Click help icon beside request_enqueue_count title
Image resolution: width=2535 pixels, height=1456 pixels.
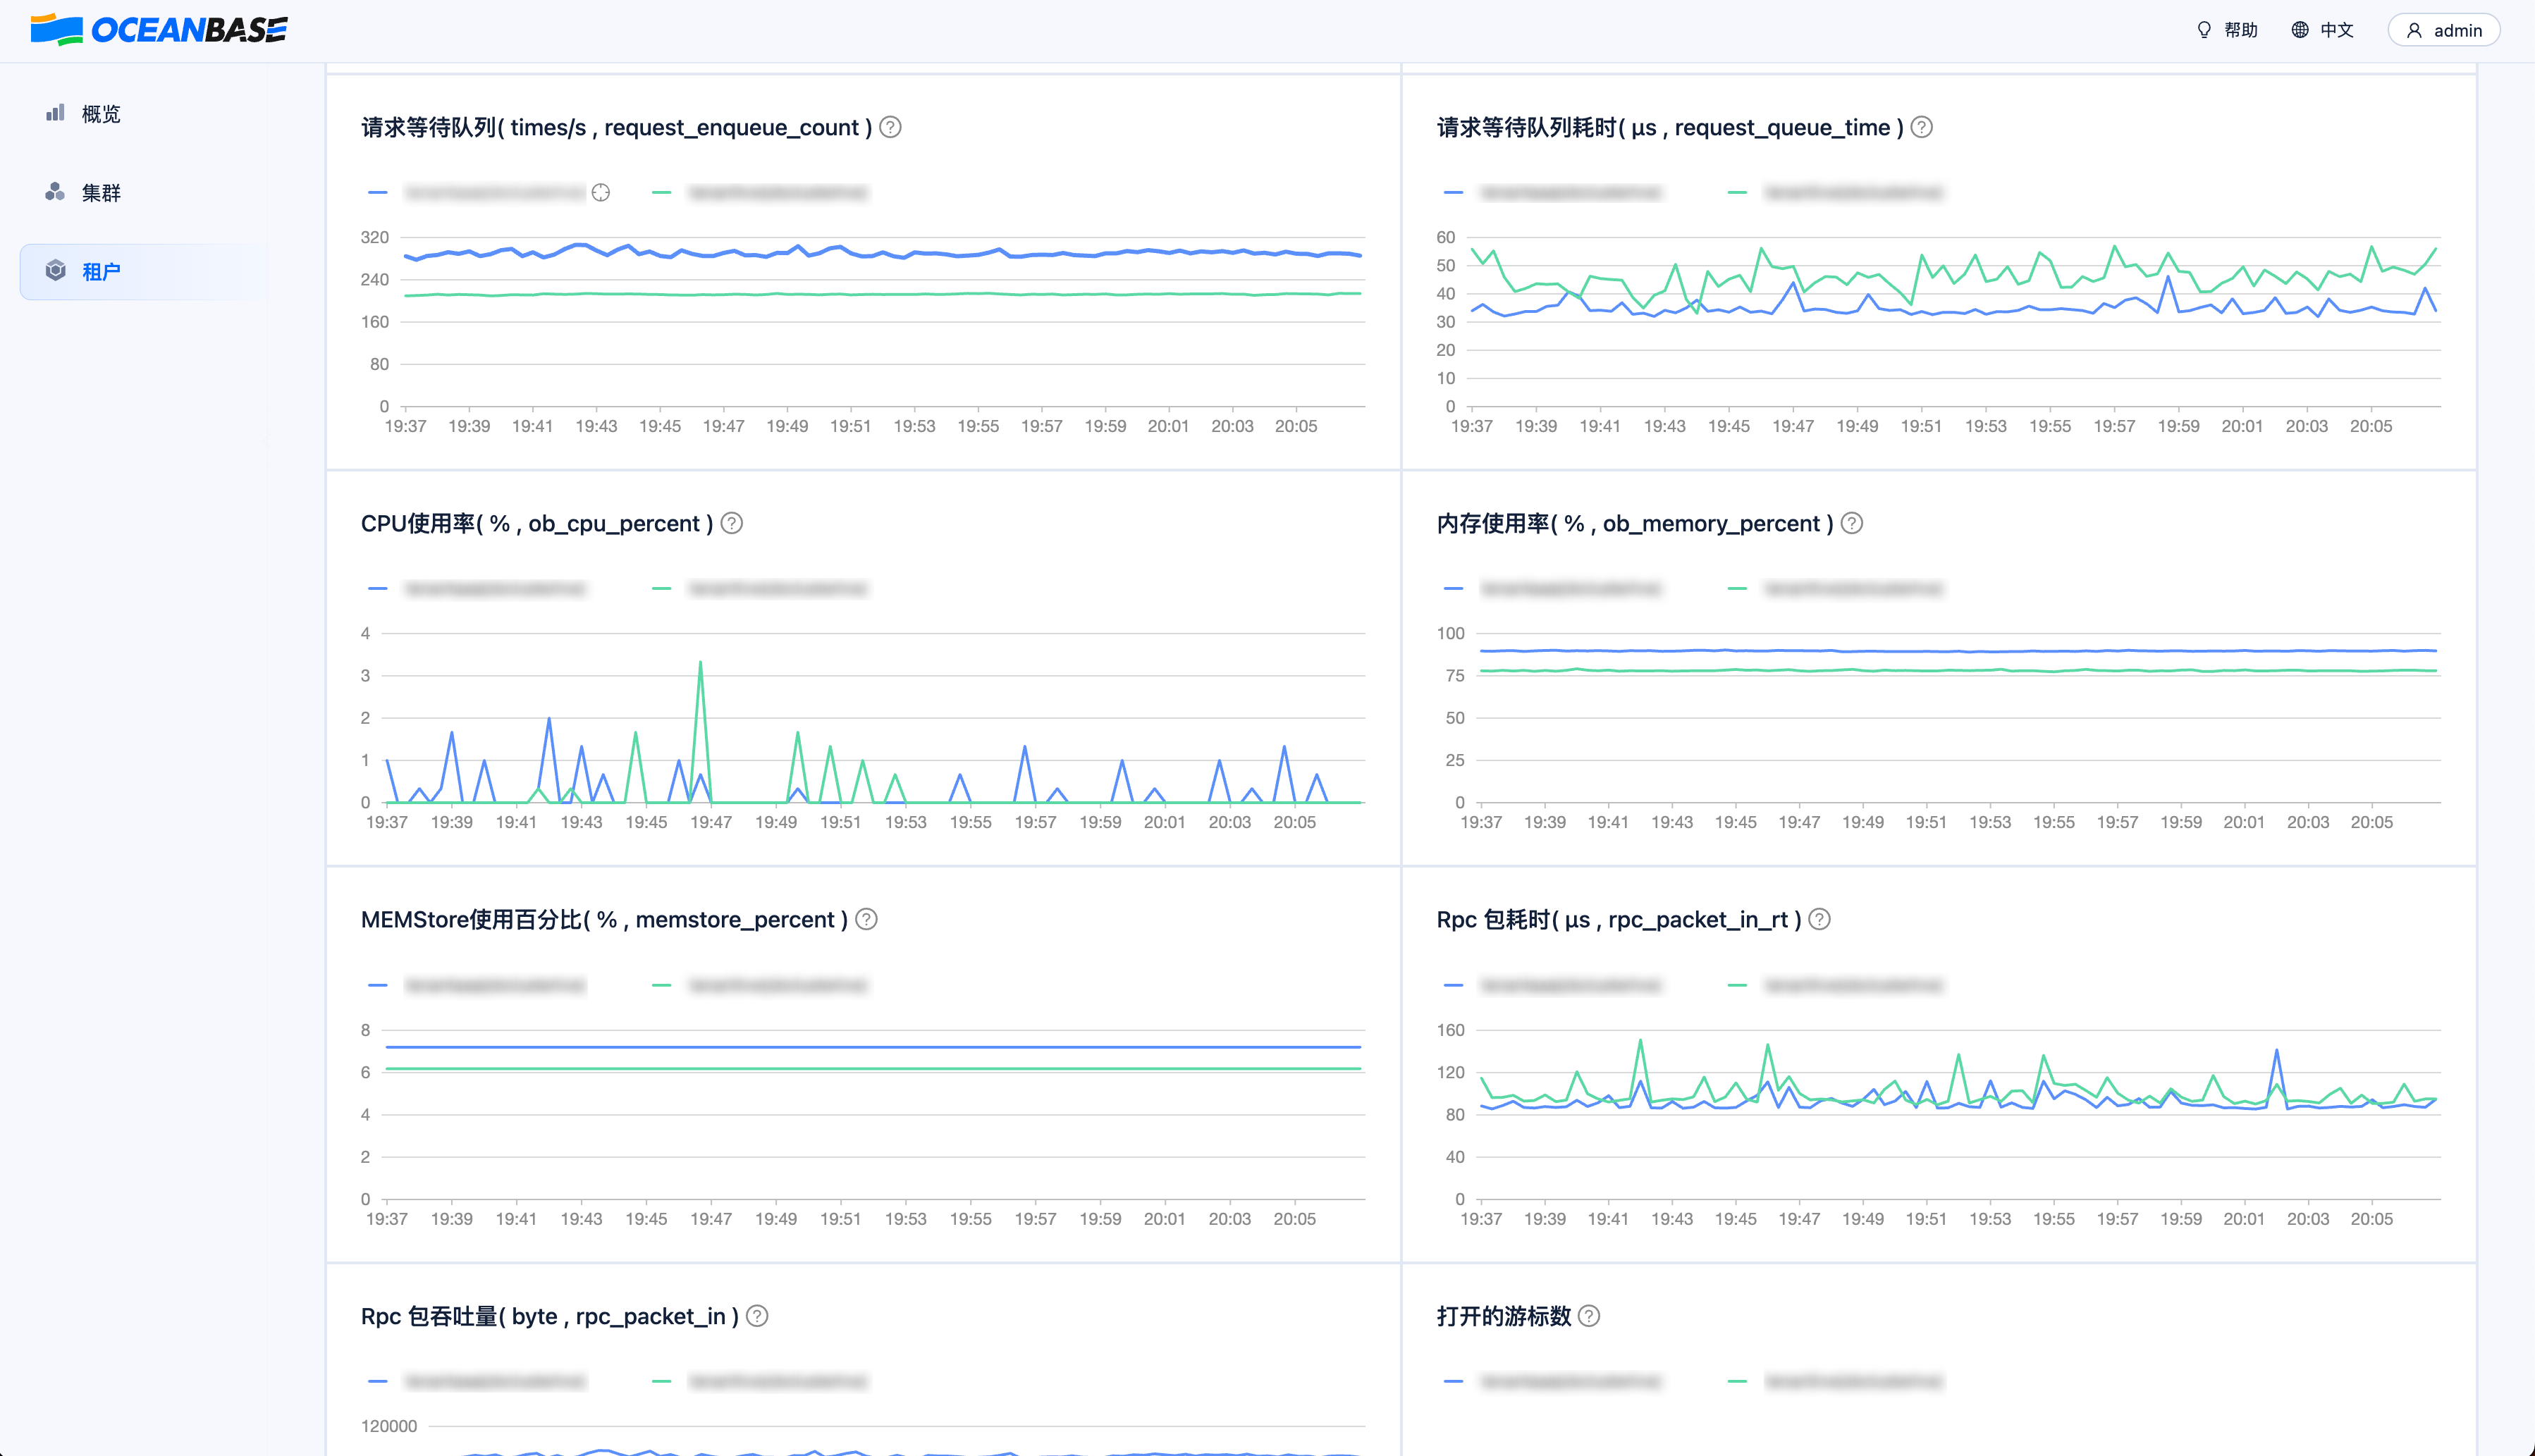coord(890,127)
